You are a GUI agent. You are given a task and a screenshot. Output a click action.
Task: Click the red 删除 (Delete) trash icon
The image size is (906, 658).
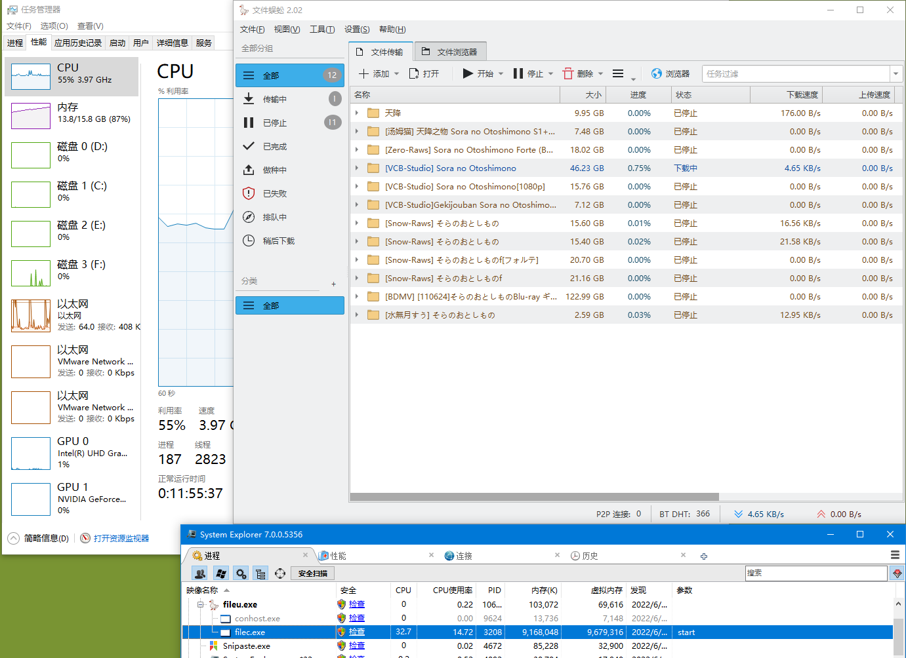(x=568, y=73)
